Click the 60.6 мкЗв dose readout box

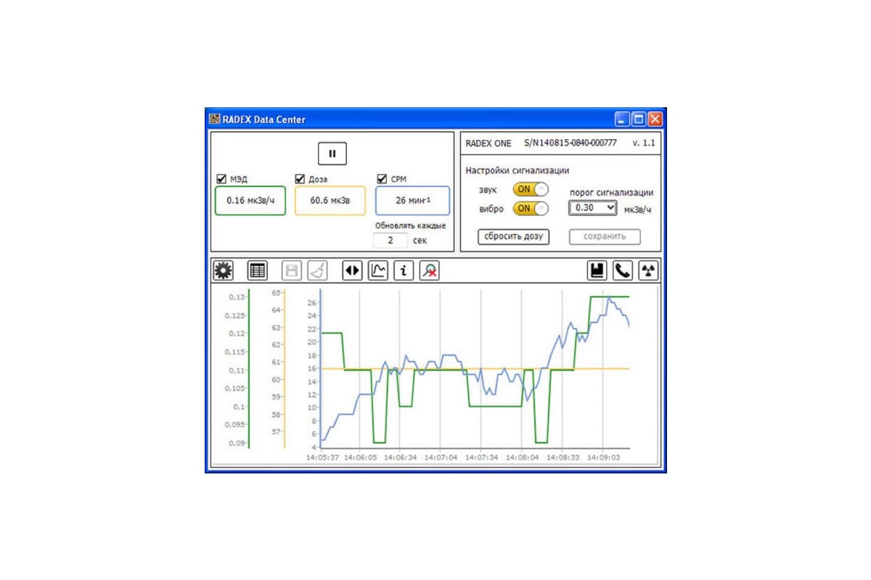pyautogui.click(x=330, y=200)
